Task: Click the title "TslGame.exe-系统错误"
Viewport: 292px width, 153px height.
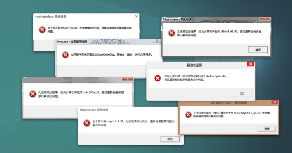Action: coord(94,110)
